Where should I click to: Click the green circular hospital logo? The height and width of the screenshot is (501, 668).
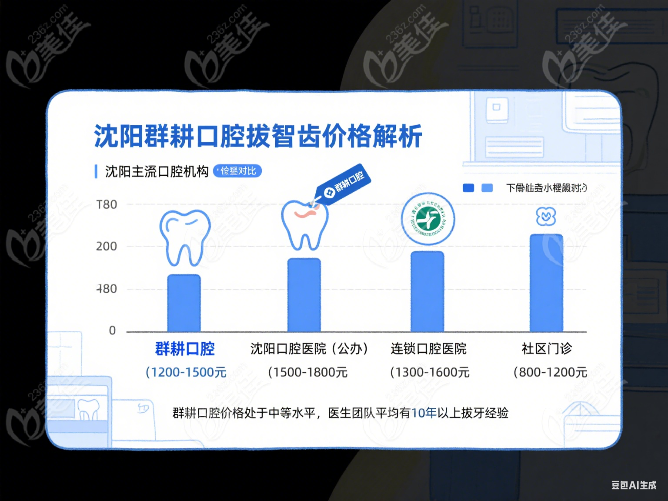428,219
